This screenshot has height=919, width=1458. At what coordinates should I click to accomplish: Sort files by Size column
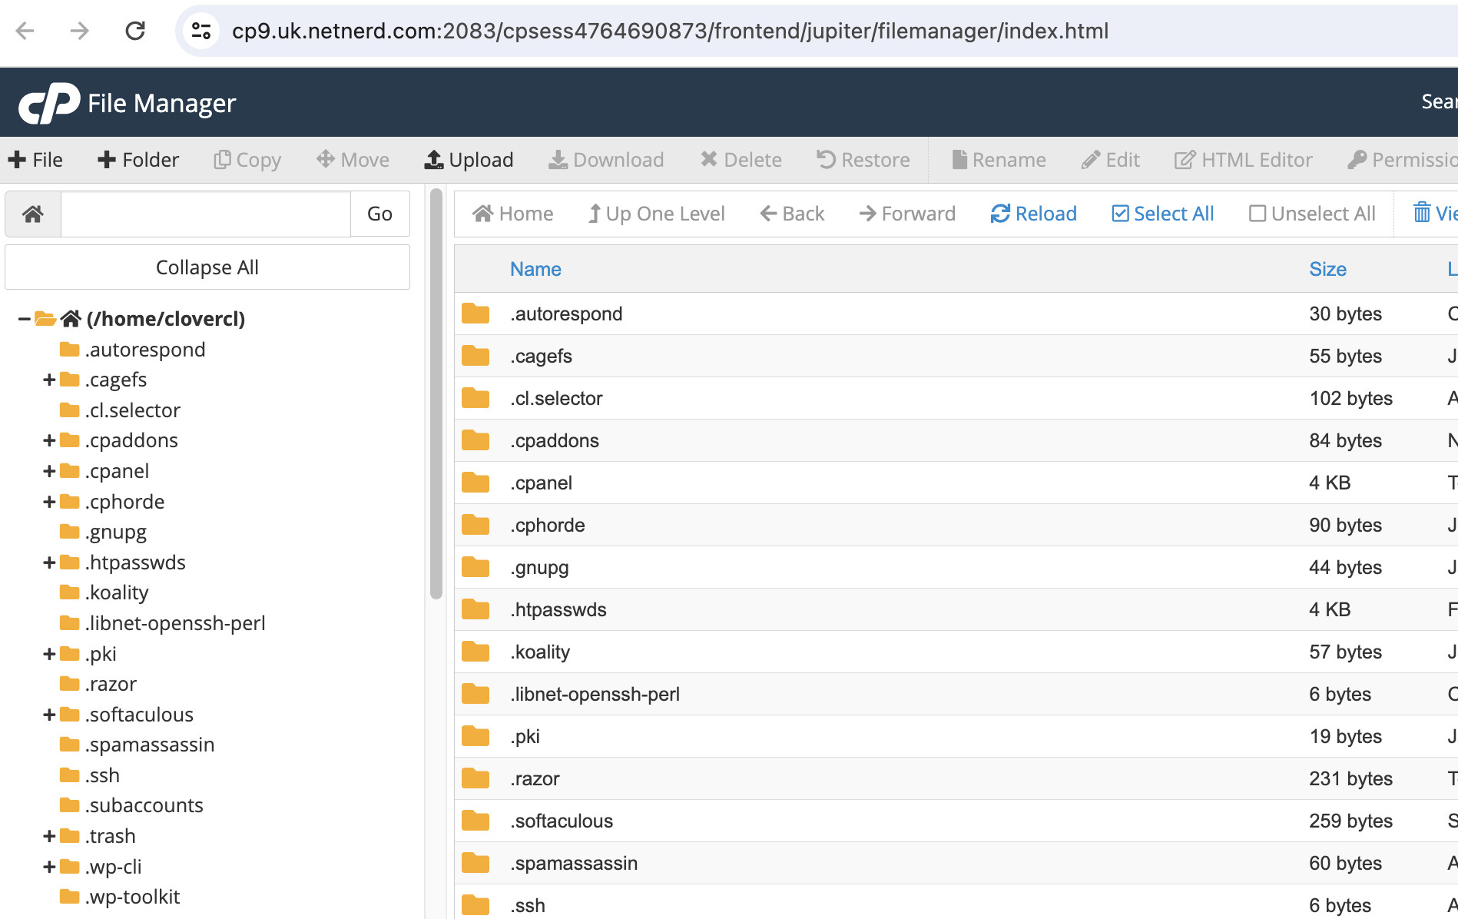click(1327, 269)
